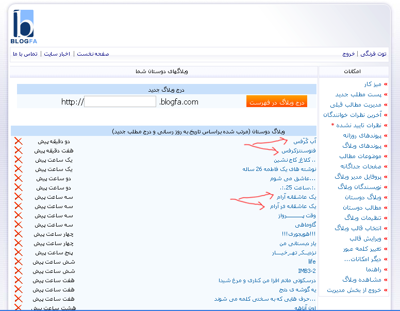Delete the 'آب کرفس' blog with red X
Viewport: 400px width, 311px height.
pos(18,141)
